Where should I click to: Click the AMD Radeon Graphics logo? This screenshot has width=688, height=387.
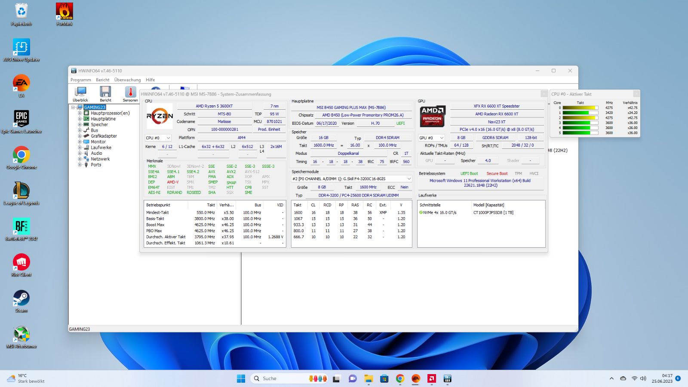(432, 116)
